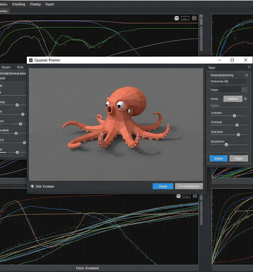The height and width of the screenshot is (272, 253).
Task: Open the second menu in the menu bar
Action: 18,4
